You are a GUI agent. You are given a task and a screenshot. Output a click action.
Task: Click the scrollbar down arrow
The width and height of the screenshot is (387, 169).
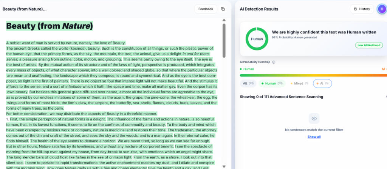pos(224,166)
